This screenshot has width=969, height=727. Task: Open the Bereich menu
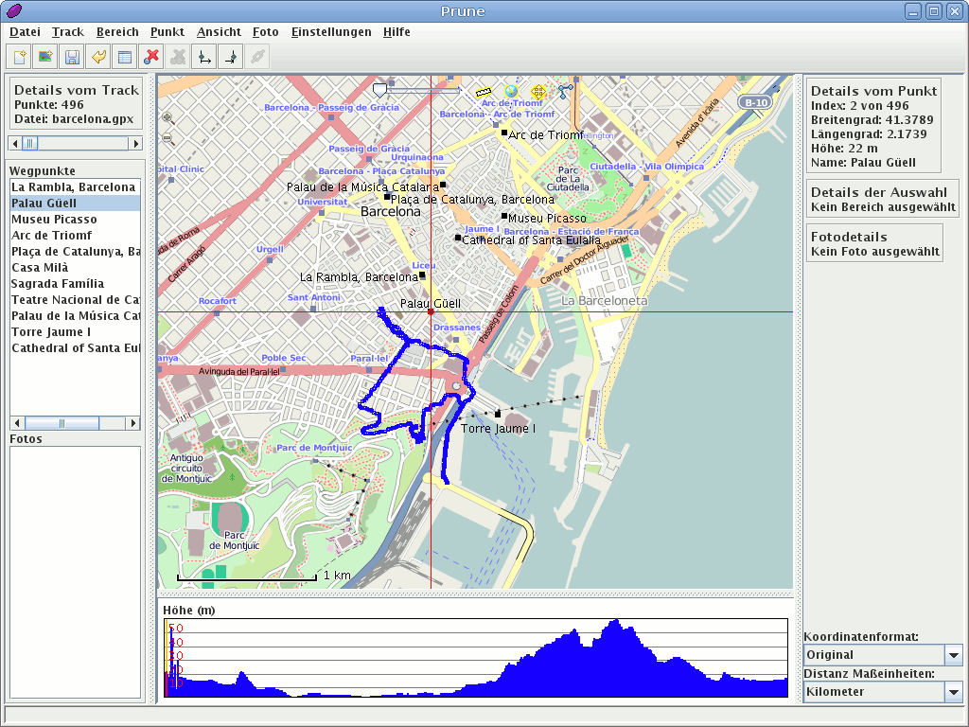pyautogui.click(x=117, y=32)
